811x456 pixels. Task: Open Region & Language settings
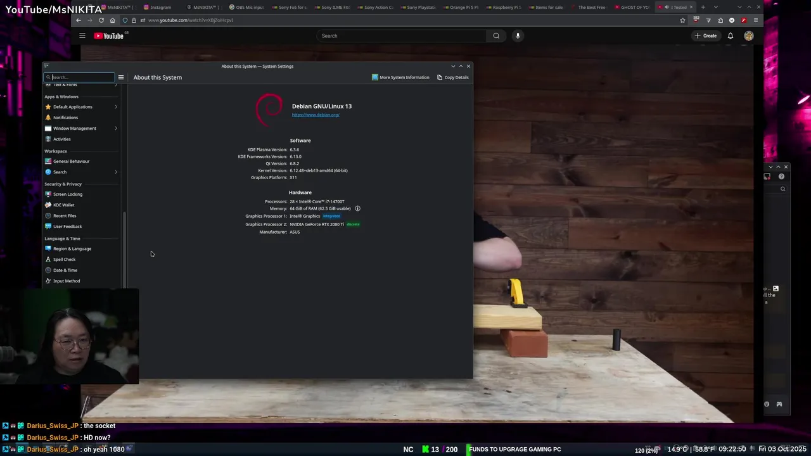pyautogui.click(x=81, y=249)
